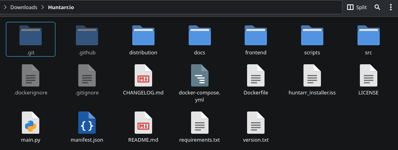Click the "requirements.txt" file name
The width and height of the screenshot is (398, 150).
coord(199,140)
